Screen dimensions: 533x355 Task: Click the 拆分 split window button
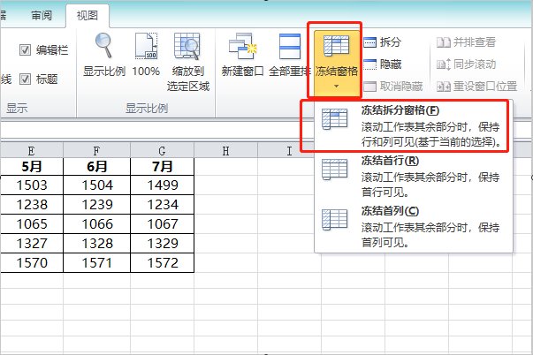coord(383,42)
